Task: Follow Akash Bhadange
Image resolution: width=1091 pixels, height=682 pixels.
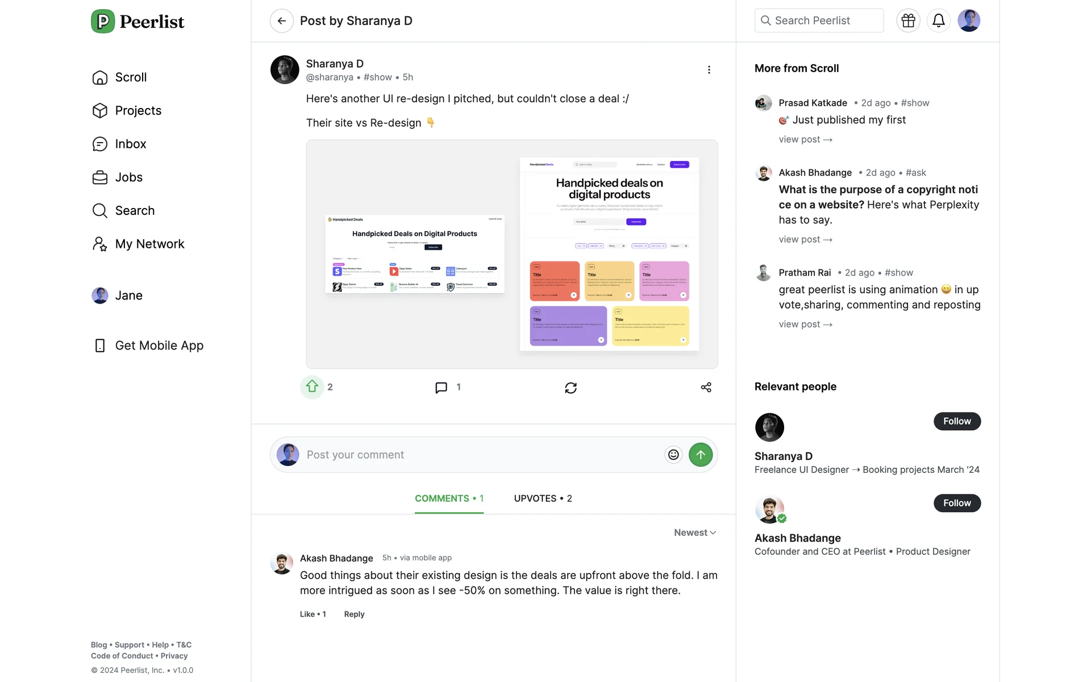Action: tap(957, 503)
